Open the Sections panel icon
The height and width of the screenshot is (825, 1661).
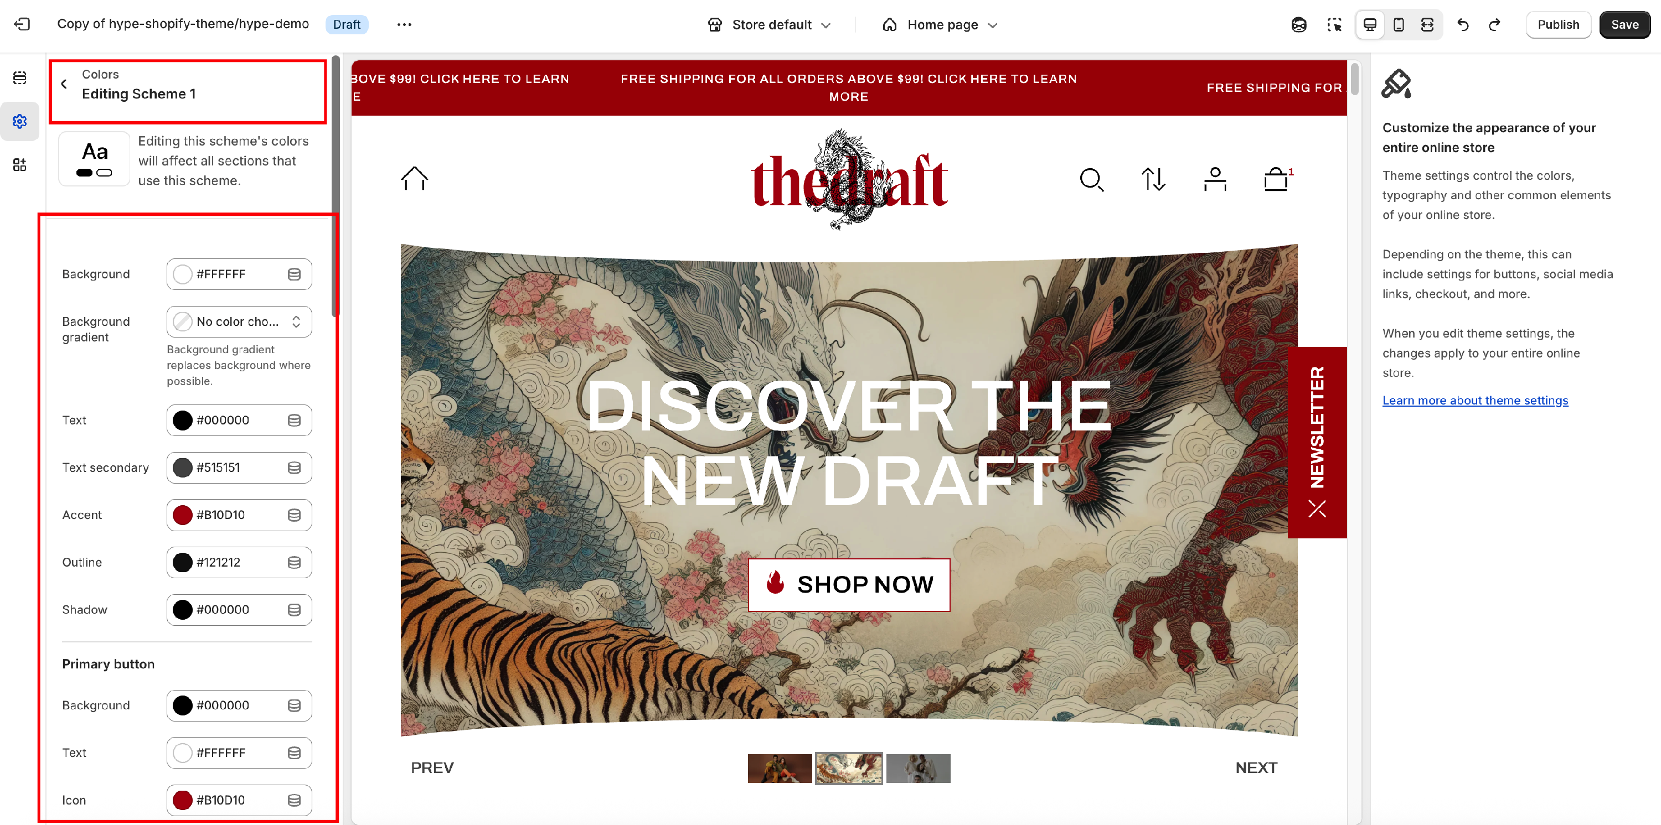pyautogui.click(x=20, y=78)
